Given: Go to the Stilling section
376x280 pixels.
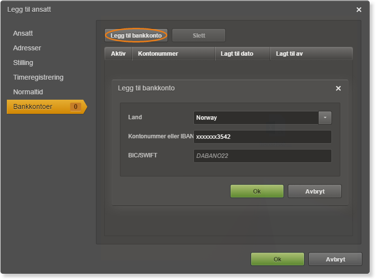Looking at the screenshot, I should pyautogui.click(x=23, y=63).
